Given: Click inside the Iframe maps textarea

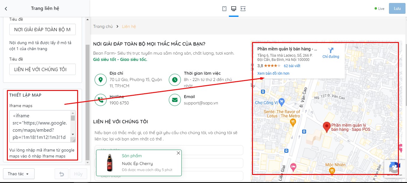Looking at the screenshot, I should [x=40, y=126].
